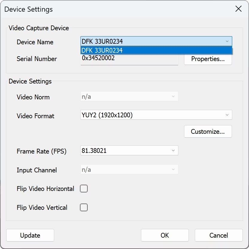Enable the Flip Video Horizontal checkbox
Viewport: 249px width, 249px height.
coord(84,189)
